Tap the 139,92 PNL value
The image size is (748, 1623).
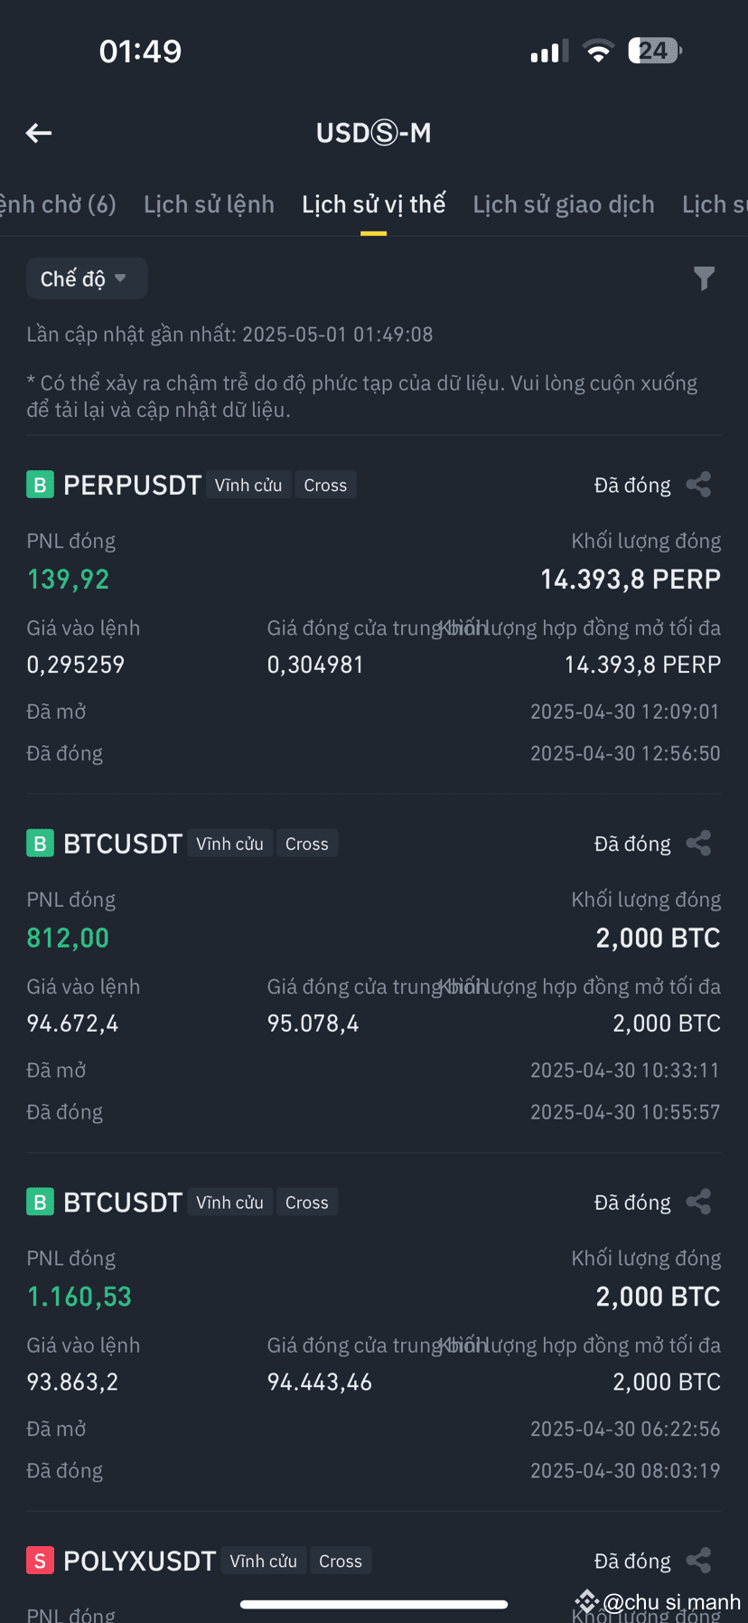point(68,579)
